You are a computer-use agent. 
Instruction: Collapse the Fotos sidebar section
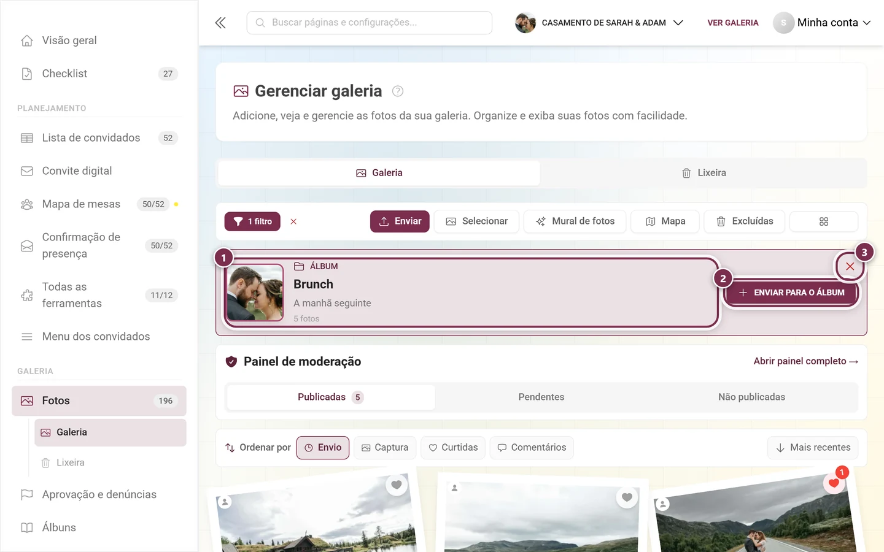coord(99,401)
